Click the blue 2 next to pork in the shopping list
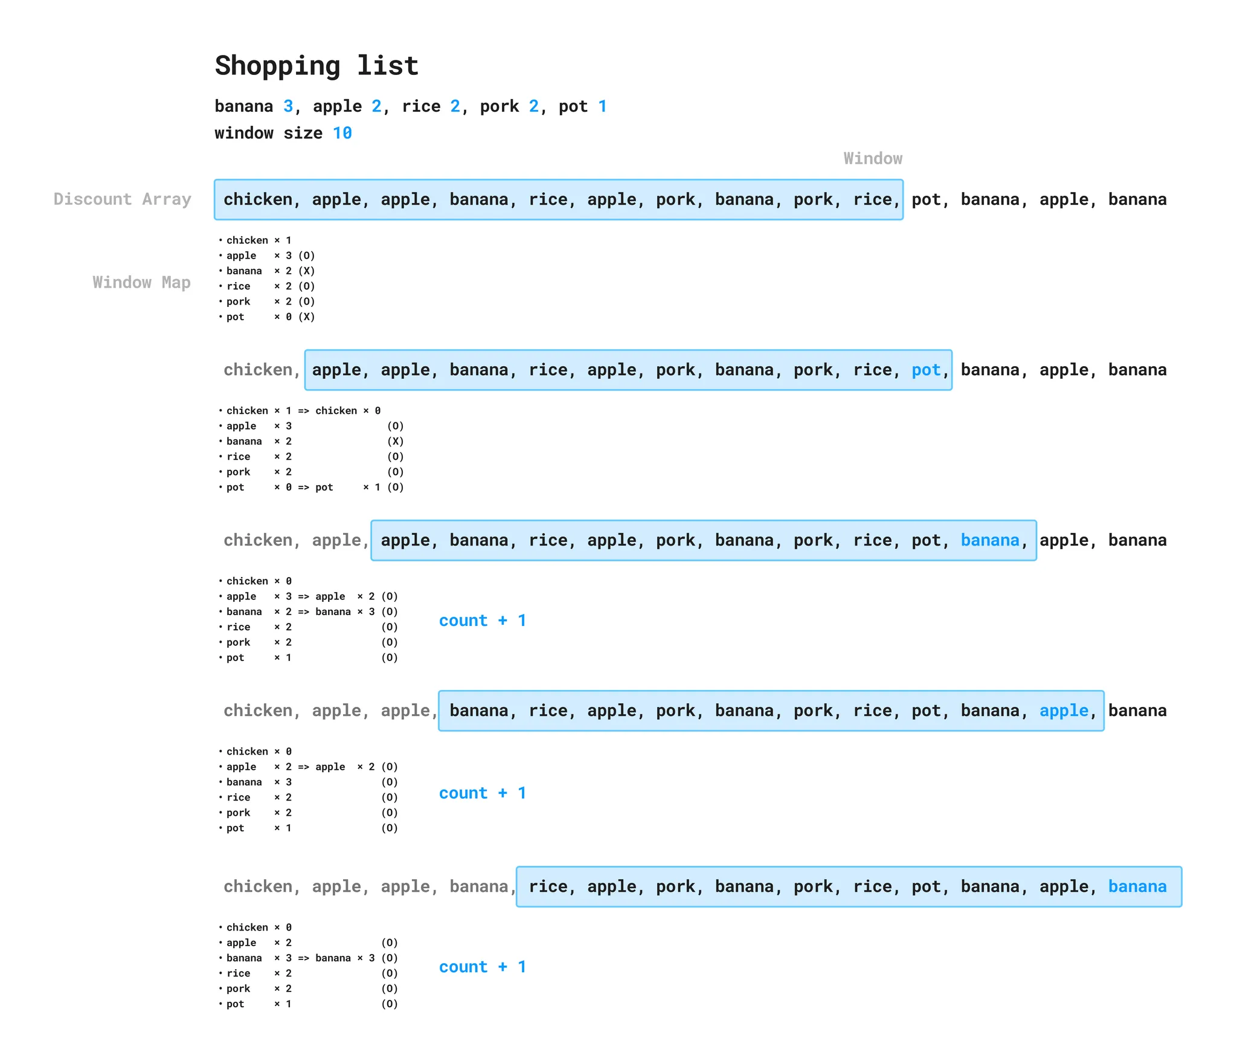Image resolution: width=1237 pixels, height=1064 pixels. pos(533,106)
